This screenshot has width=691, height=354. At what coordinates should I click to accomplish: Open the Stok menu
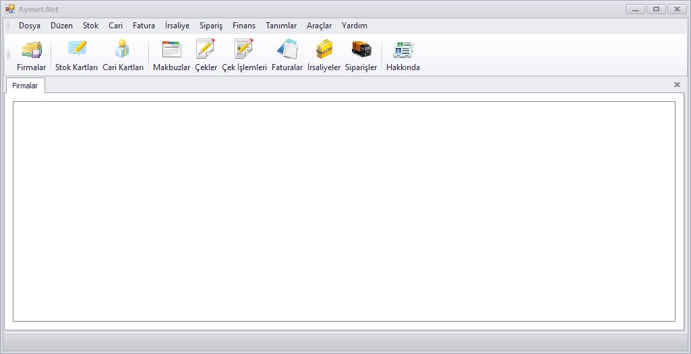[91, 26]
